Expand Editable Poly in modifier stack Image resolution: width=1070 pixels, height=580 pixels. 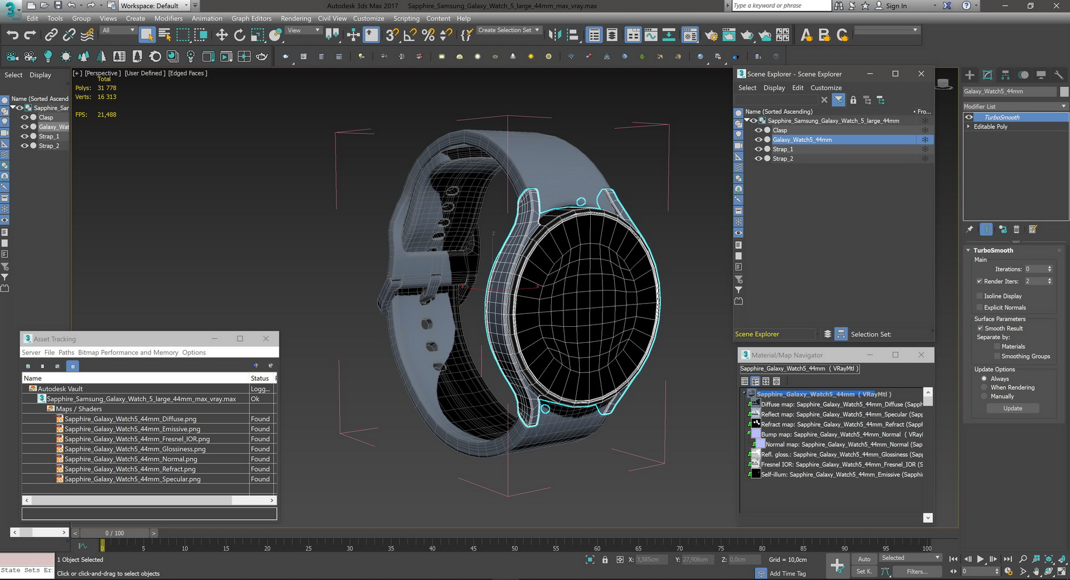(969, 127)
